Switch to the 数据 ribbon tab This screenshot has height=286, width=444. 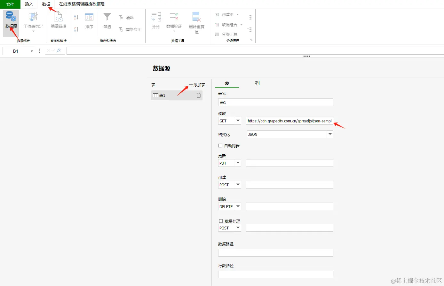(46, 4)
